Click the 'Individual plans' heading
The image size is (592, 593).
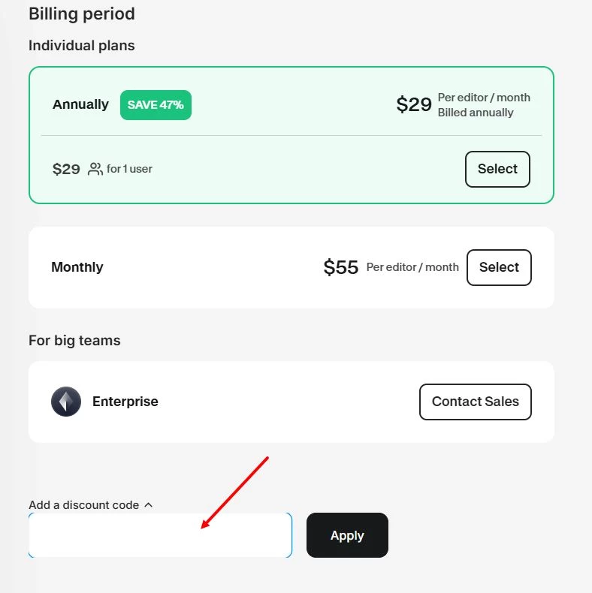tap(82, 46)
